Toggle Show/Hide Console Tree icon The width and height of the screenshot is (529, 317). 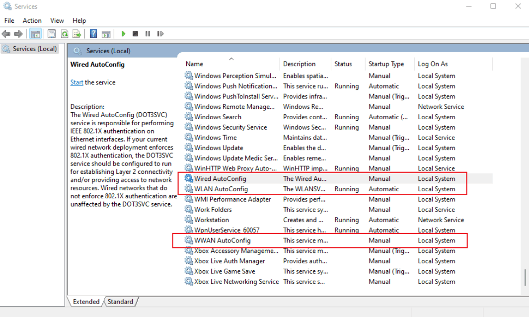(x=35, y=34)
